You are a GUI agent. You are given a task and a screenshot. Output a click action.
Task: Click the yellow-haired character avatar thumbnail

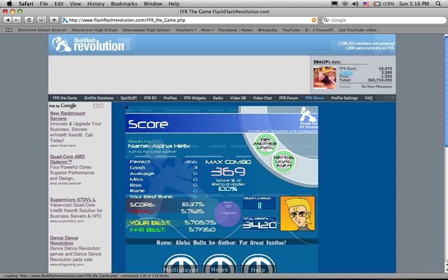[x=298, y=214]
